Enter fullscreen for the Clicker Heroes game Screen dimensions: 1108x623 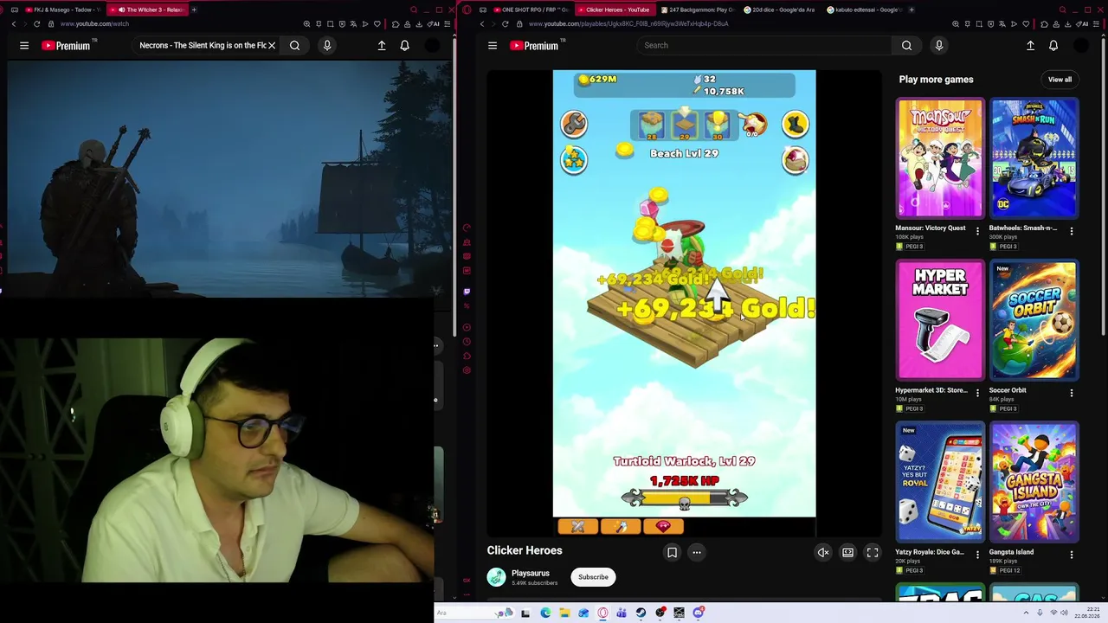[873, 552]
